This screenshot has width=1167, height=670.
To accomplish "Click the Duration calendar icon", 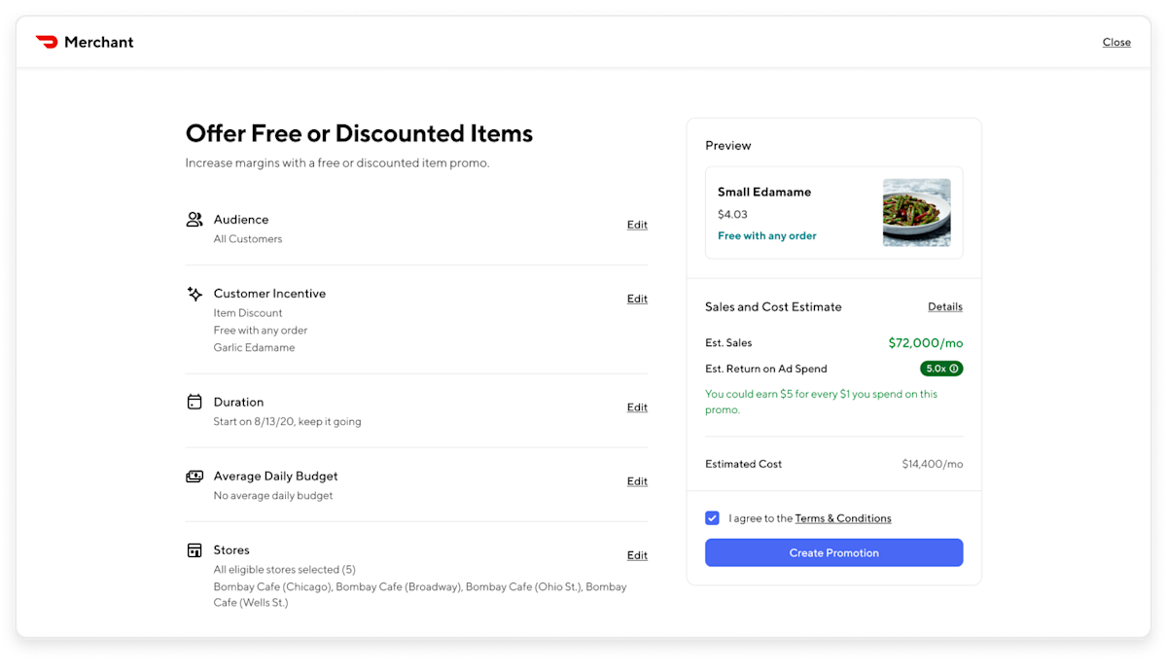I will click(194, 402).
